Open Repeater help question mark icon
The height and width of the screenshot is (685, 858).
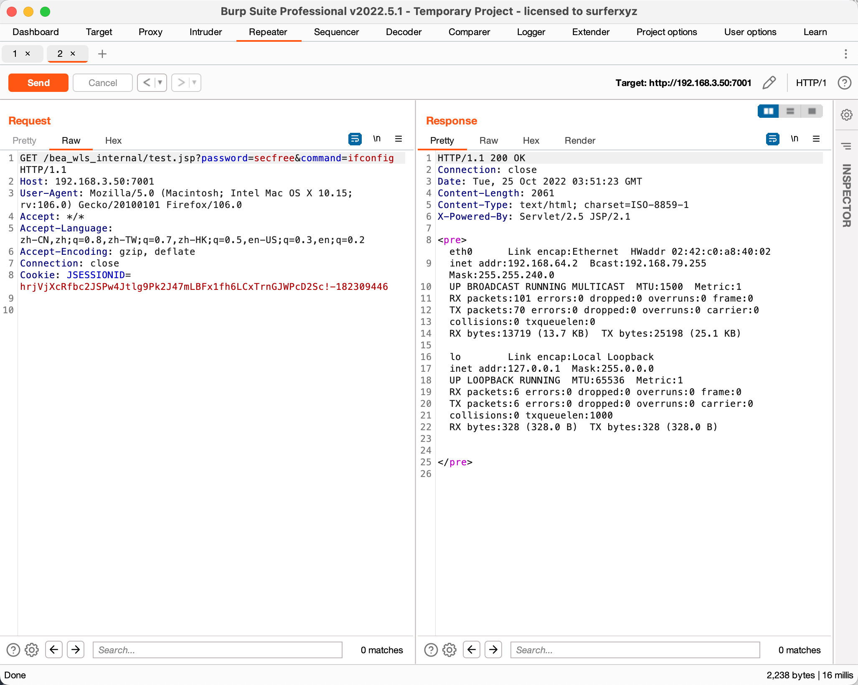[x=844, y=83]
